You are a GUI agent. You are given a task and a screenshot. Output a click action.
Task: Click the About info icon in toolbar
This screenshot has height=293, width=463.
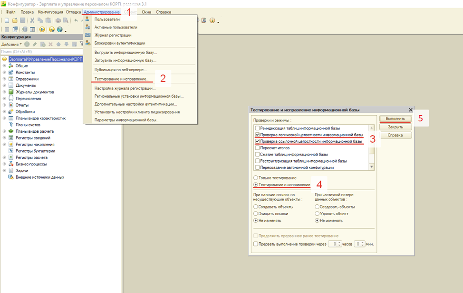click(x=212, y=20)
